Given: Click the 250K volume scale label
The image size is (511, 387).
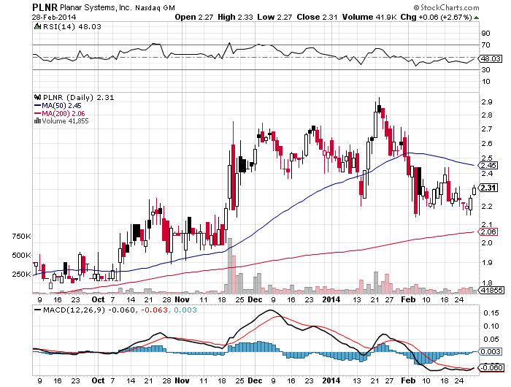Looking at the screenshot, I should point(21,275).
